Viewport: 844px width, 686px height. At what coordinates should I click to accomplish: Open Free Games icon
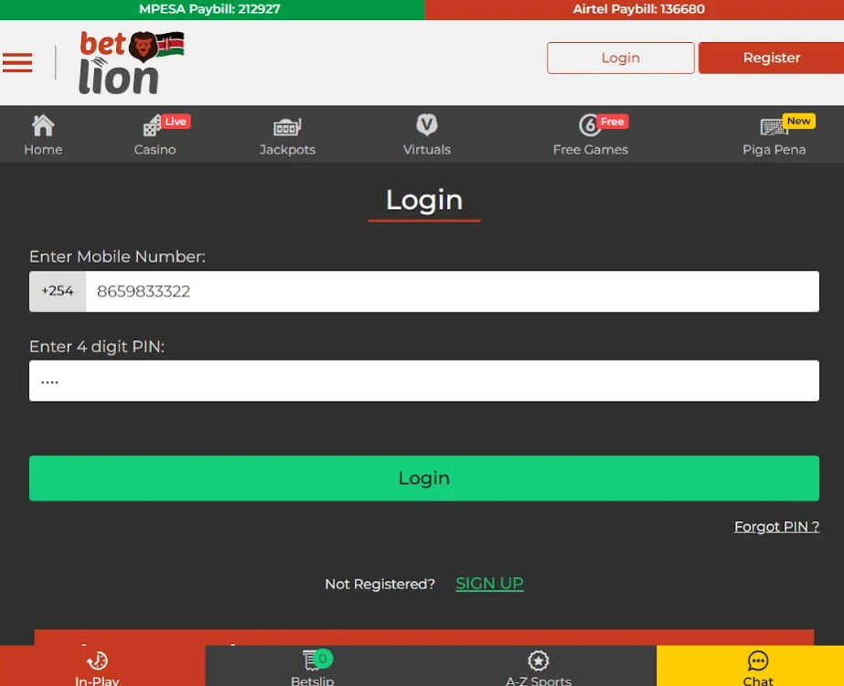(590, 125)
